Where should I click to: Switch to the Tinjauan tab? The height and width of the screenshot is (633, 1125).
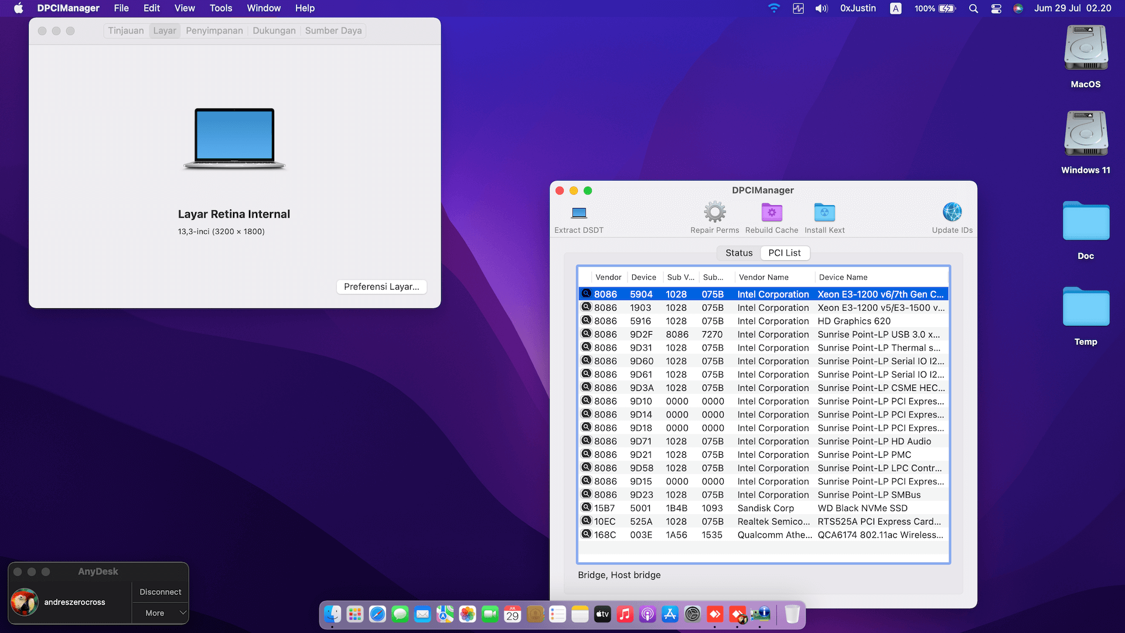click(125, 30)
